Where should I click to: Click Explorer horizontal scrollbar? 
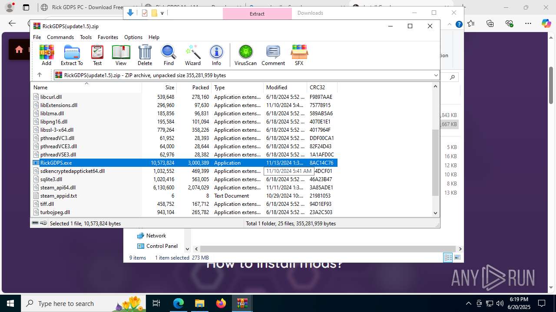point(328,249)
